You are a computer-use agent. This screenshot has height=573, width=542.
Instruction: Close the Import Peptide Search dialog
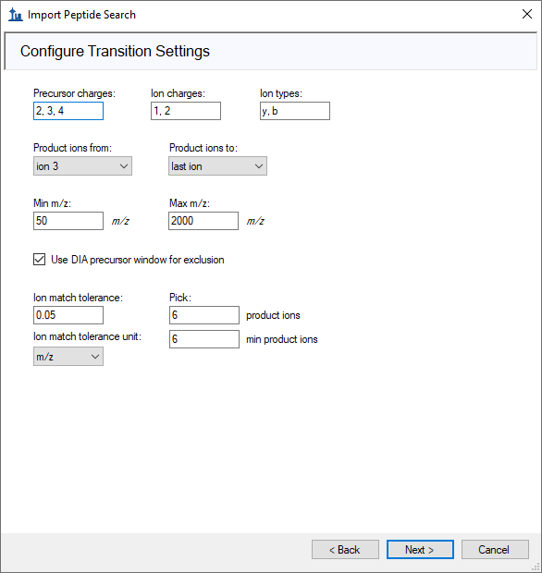(x=526, y=14)
